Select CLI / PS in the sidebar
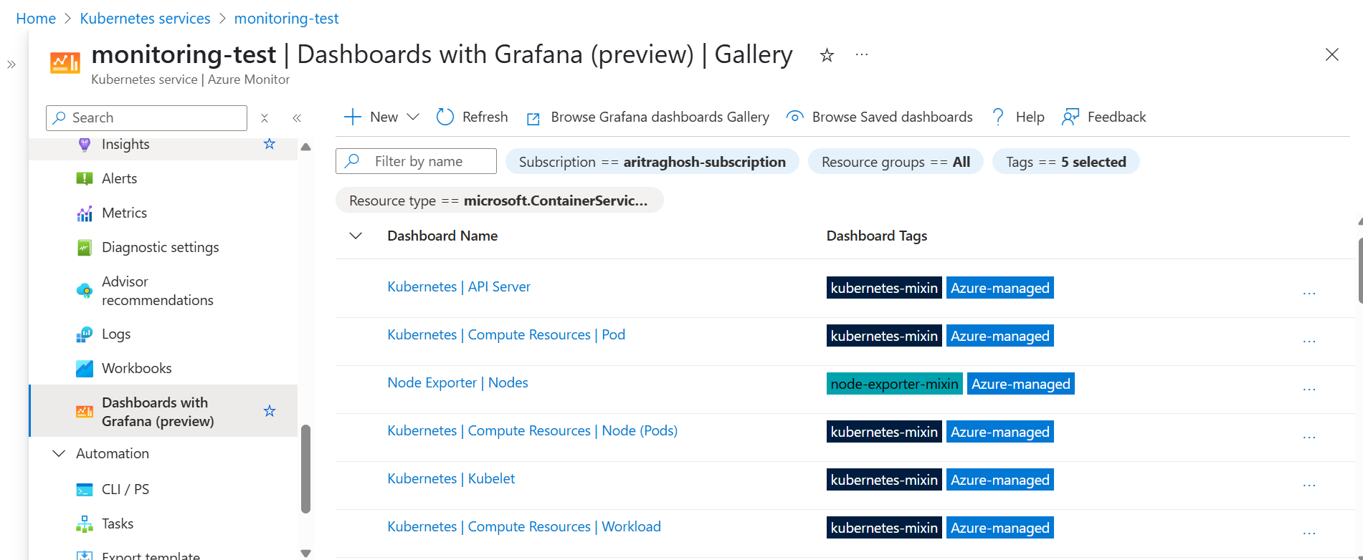The height and width of the screenshot is (560, 1363). click(125, 489)
